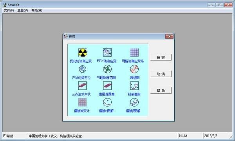The width and height of the screenshot is (235, 141).
Task: Click the 线条曲率 label text
Action: 134,94
